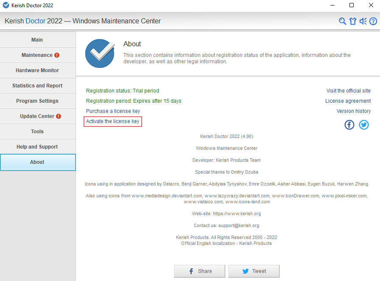Click the Windows Maintenance Center center text
Image resolution: width=380 pixels, height=281 pixels.
226,148
